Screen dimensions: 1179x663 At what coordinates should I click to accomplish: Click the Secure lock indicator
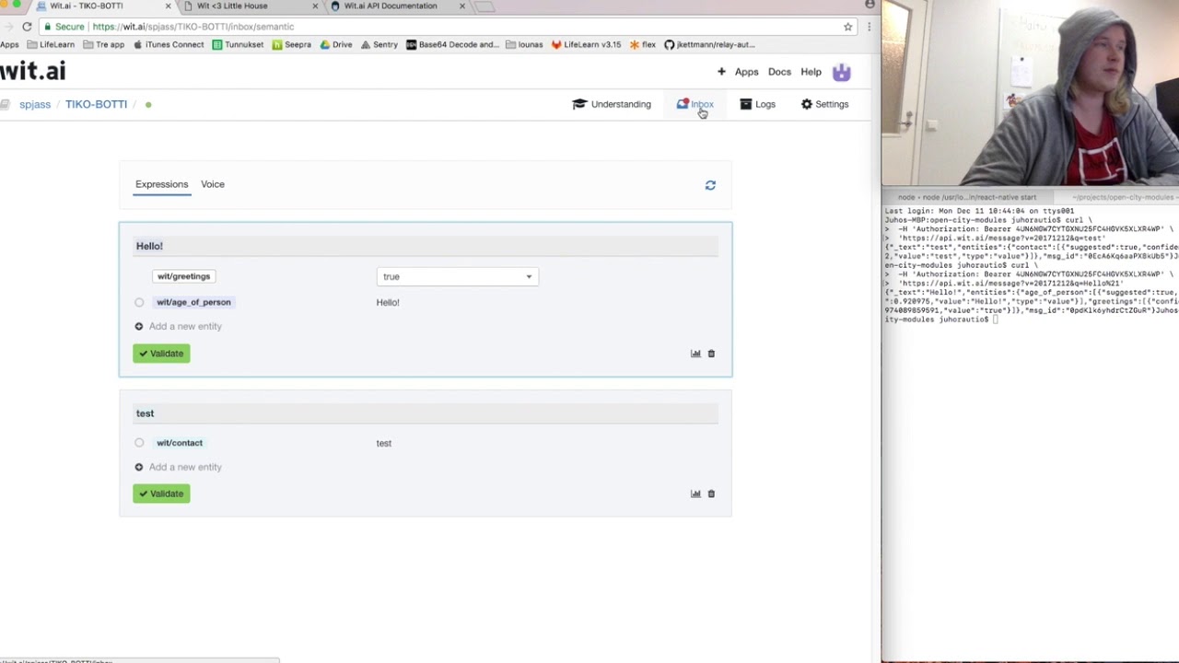pos(63,27)
